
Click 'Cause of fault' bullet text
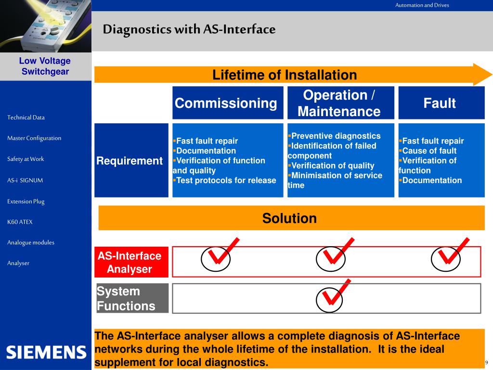pyautogui.click(x=428, y=151)
